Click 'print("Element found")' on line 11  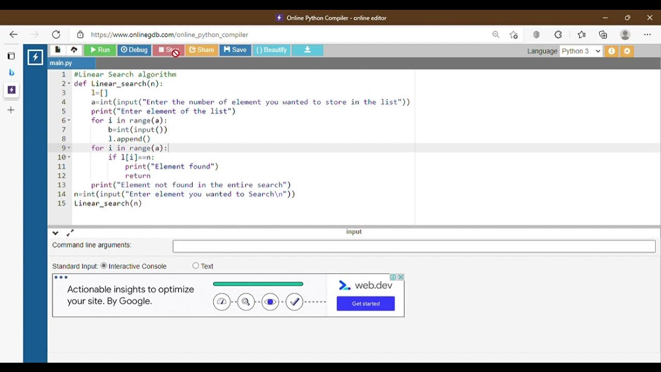[171, 166]
